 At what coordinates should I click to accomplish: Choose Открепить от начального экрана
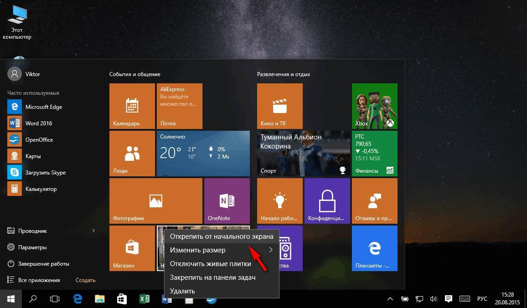221,236
